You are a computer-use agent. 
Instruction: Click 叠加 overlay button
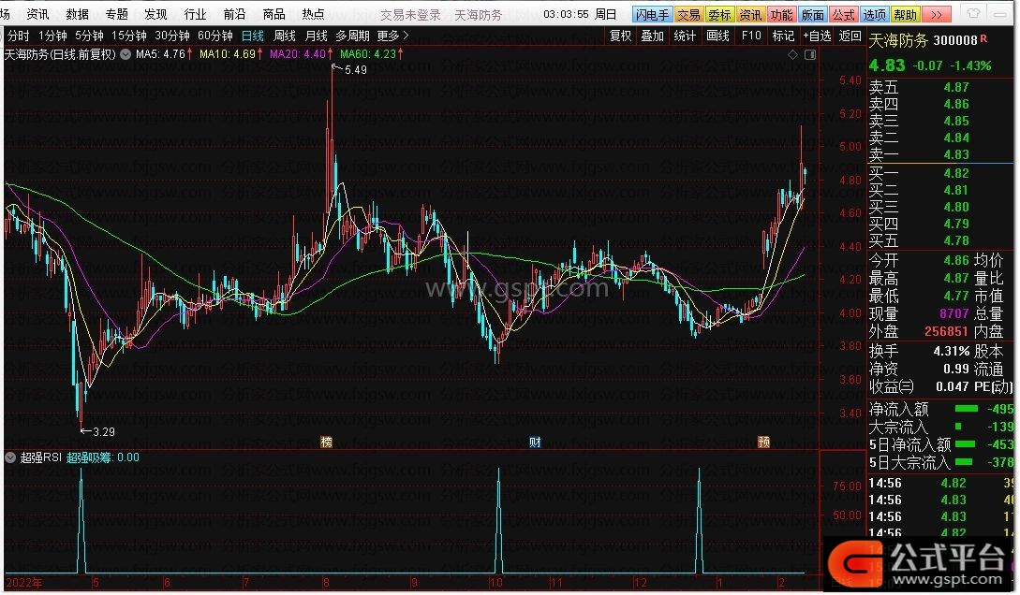(653, 36)
